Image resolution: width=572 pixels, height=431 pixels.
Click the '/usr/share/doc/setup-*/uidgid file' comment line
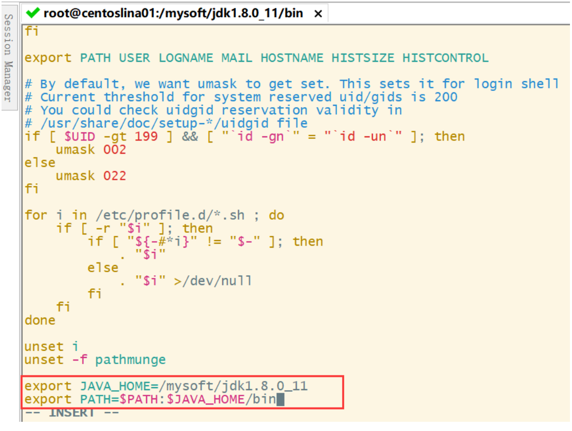click(166, 124)
